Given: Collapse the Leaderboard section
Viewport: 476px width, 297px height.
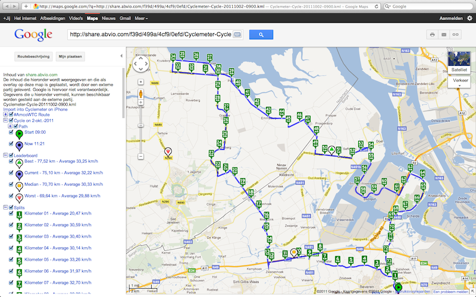Looking at the screenshot, I should tap(5, 156).
